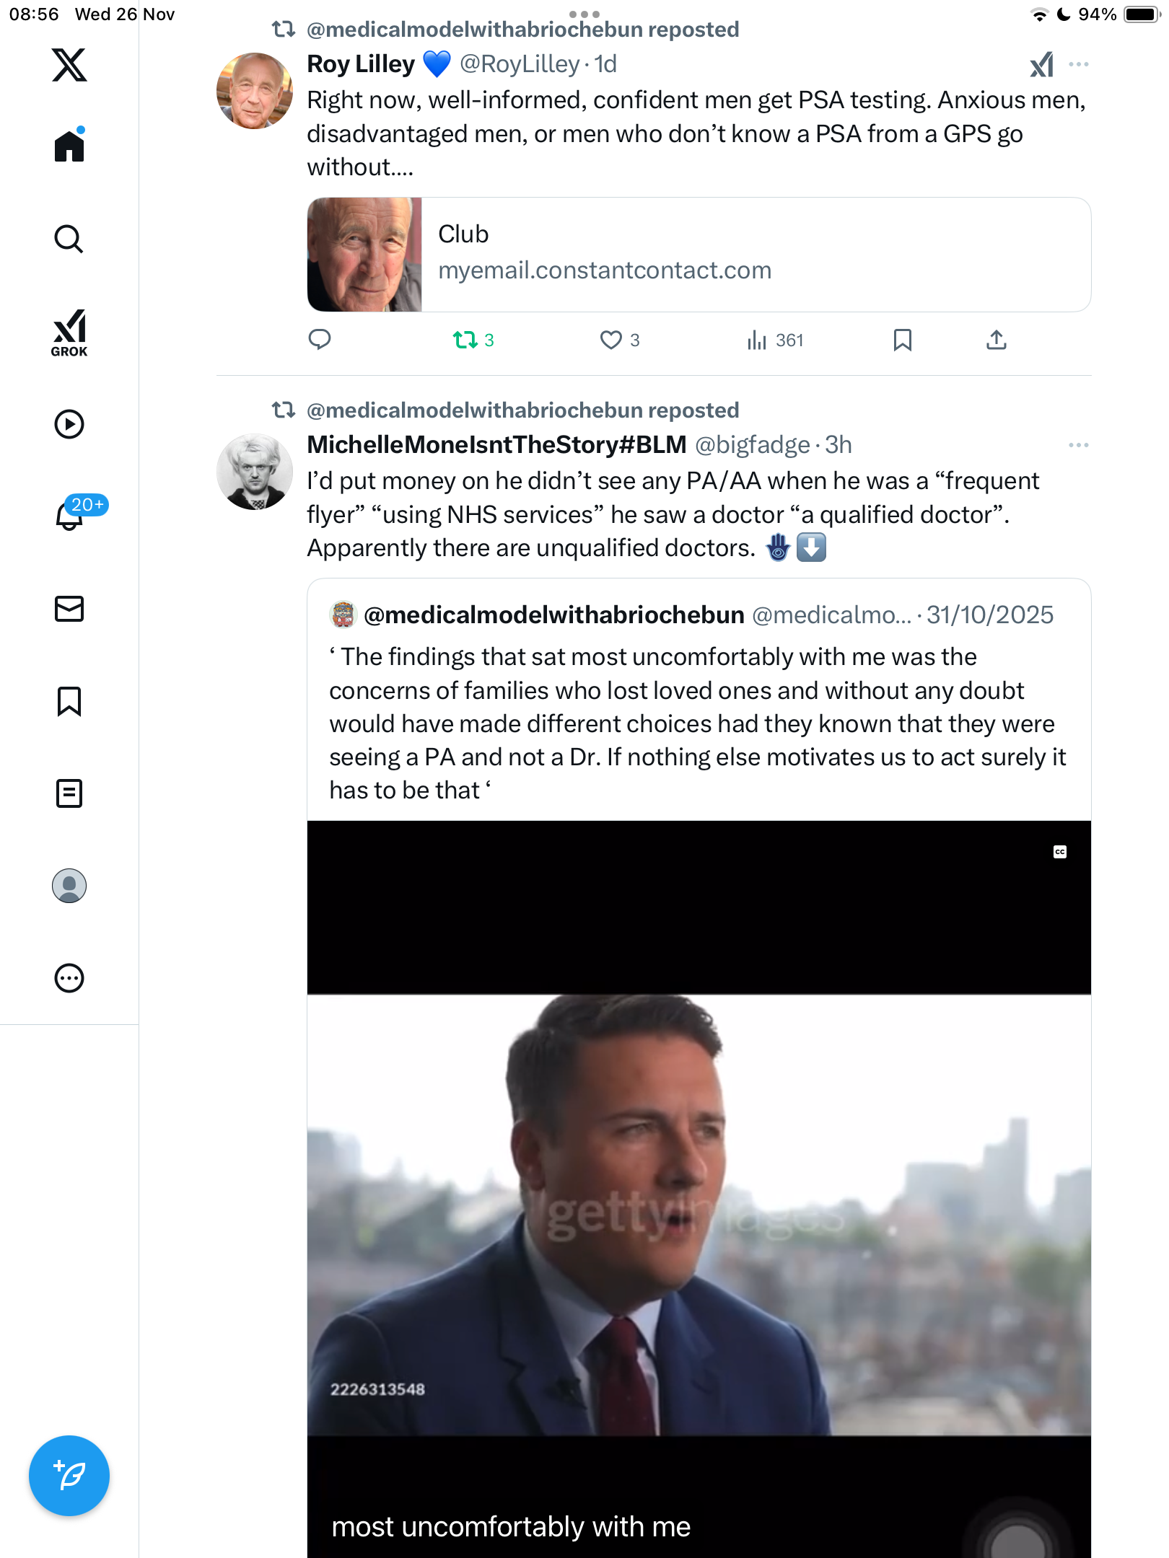Open the myemail.constantcontact.com Club link card
This screenshot has height=1558, width=1169.
(x=699, y=255)
